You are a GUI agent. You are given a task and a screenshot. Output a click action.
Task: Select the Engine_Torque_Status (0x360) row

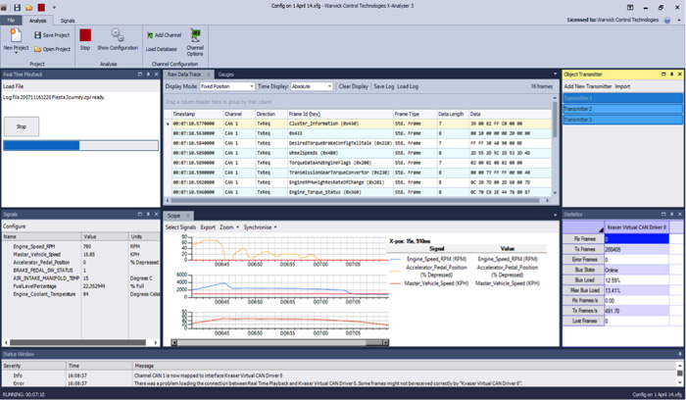[x=358, y=192]
